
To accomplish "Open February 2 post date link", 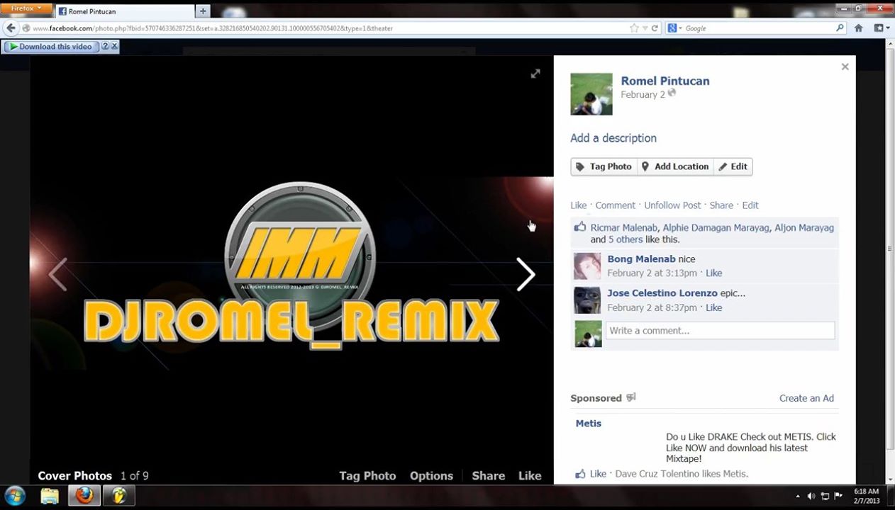I will coord(643,94).
